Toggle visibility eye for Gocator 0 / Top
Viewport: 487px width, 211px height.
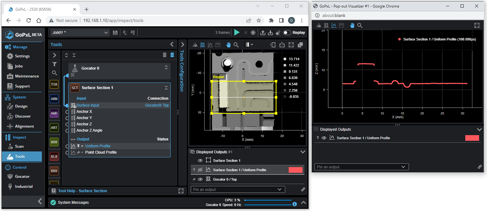[x=200, y=179]
